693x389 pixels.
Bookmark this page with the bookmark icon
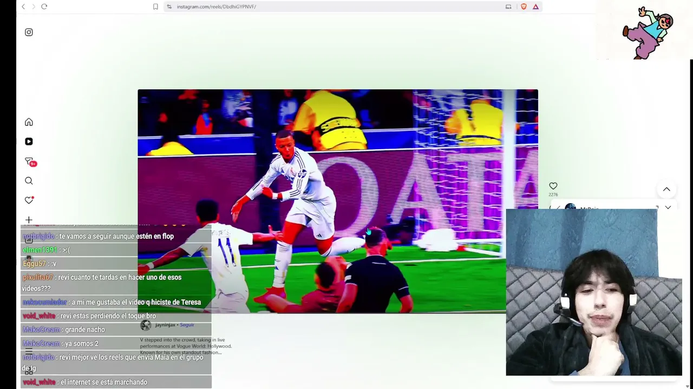pos(155,6)
